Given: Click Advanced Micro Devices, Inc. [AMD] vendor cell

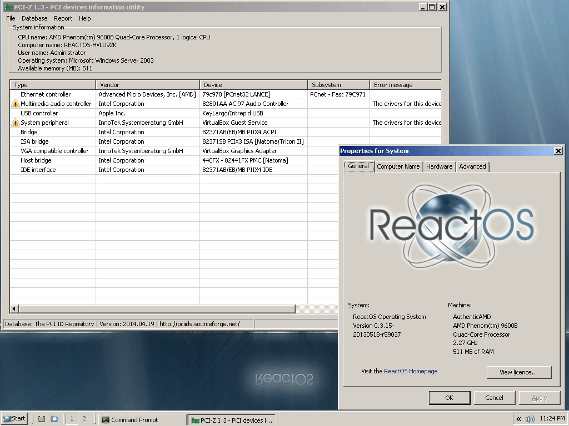Looking at the screenshot, I should [147, 94].
